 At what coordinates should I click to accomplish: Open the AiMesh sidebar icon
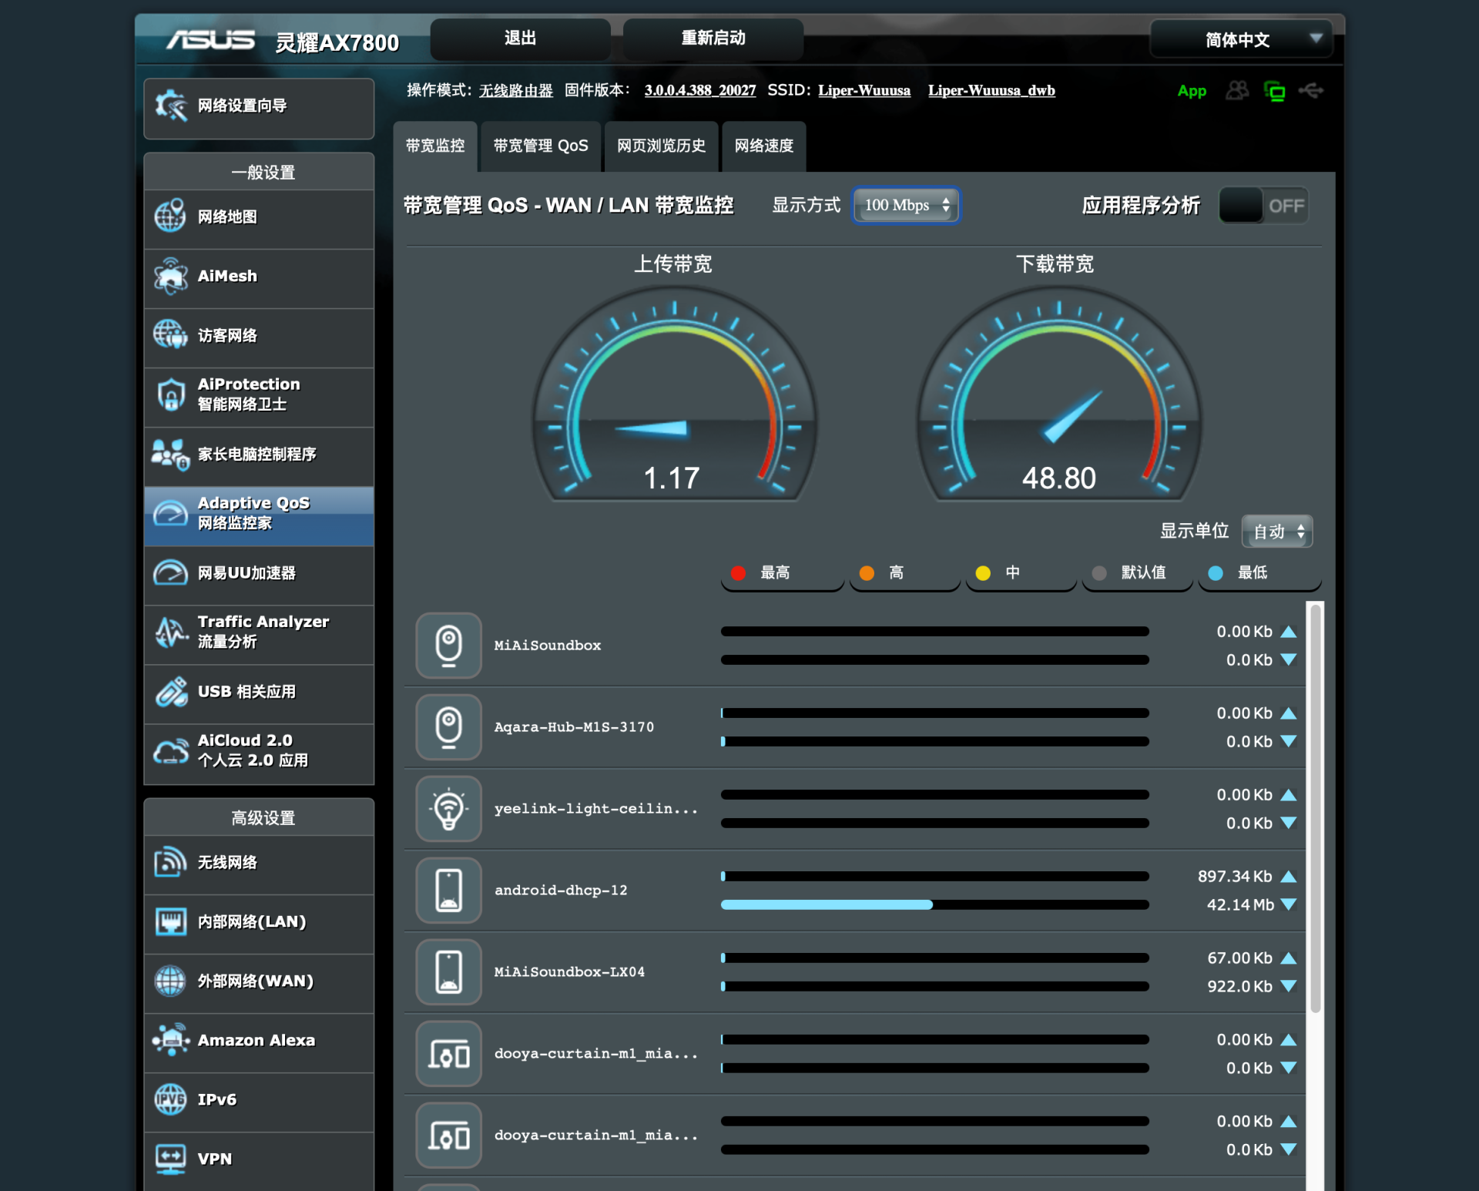pyautogui.click(x=170, y=277)
